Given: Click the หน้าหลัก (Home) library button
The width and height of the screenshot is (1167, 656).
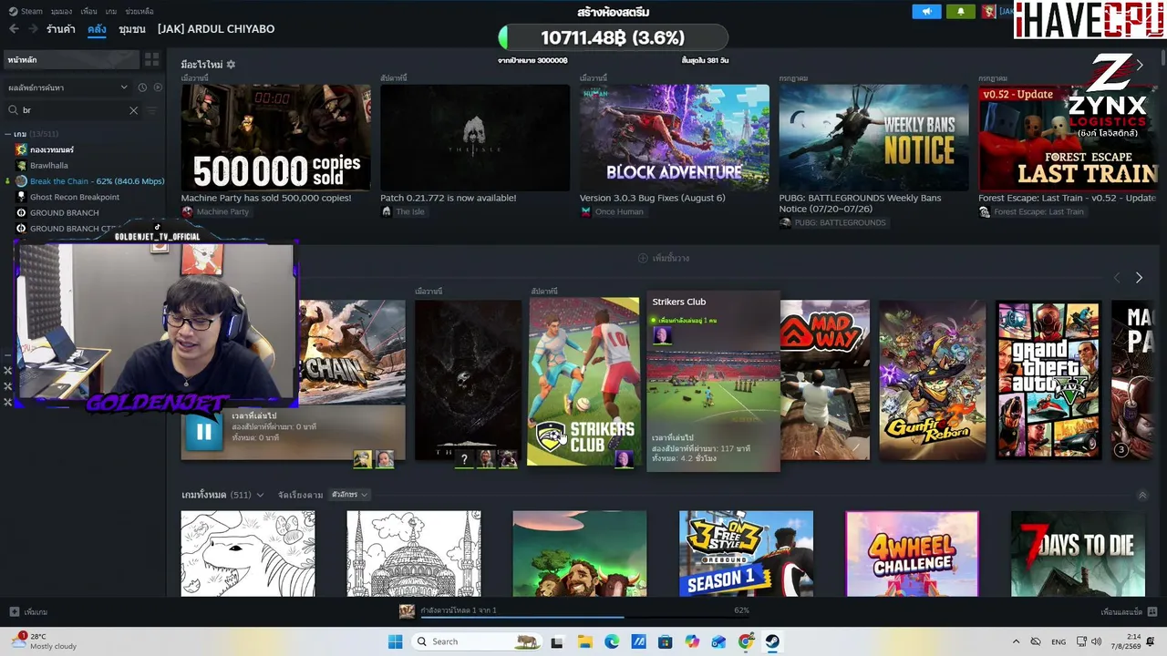Looking at the screenshot, I should click(x=71, y=60).
